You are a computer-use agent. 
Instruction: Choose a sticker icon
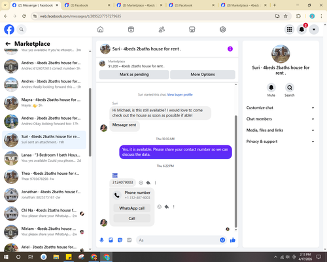click(120, 240)
